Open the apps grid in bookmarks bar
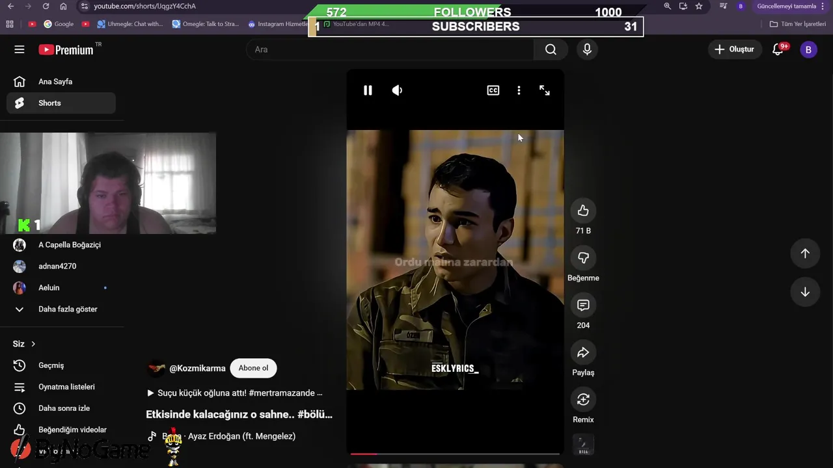 click(x=9, y=24)
